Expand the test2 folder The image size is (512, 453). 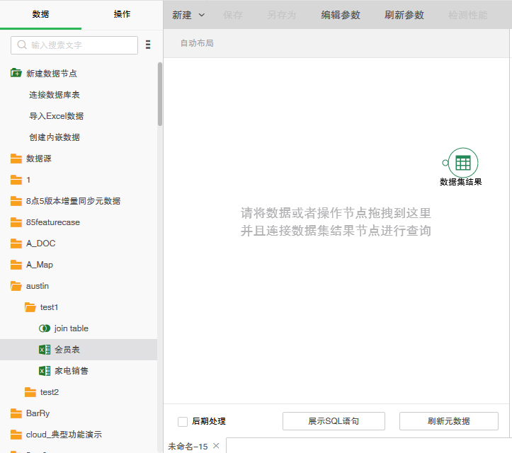point(30,392)
